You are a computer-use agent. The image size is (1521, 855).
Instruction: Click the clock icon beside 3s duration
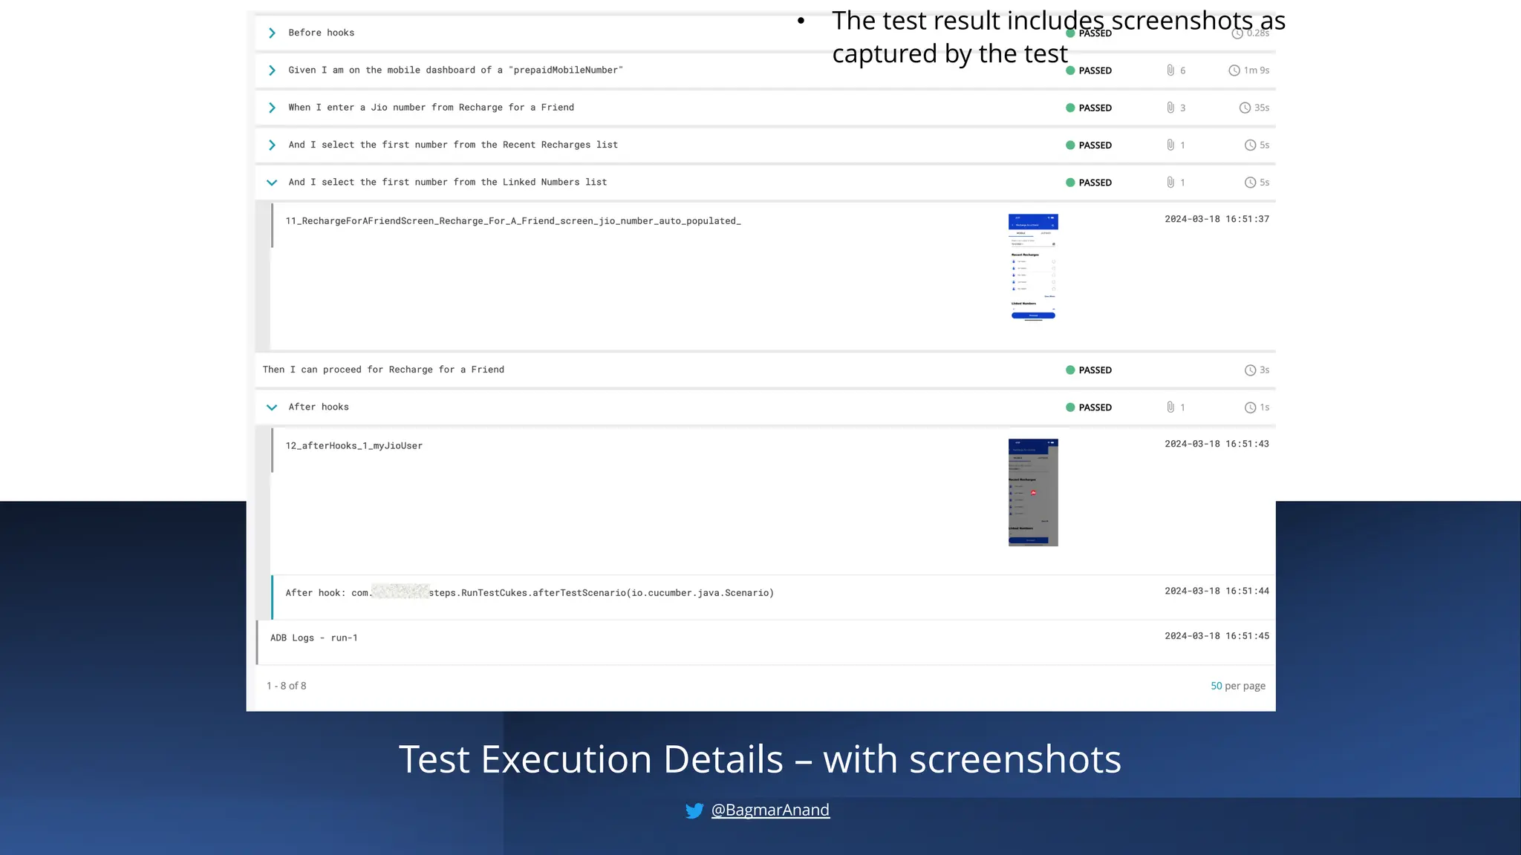pos(1250,370)
